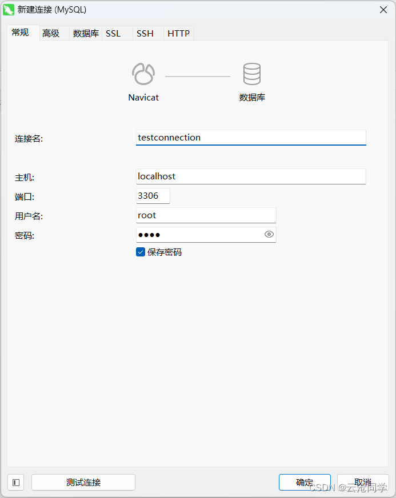Click the 用户名 field showing root
The height and width of the screenshot is (498, 396).
pyautogui.click(x=206, y=215)
